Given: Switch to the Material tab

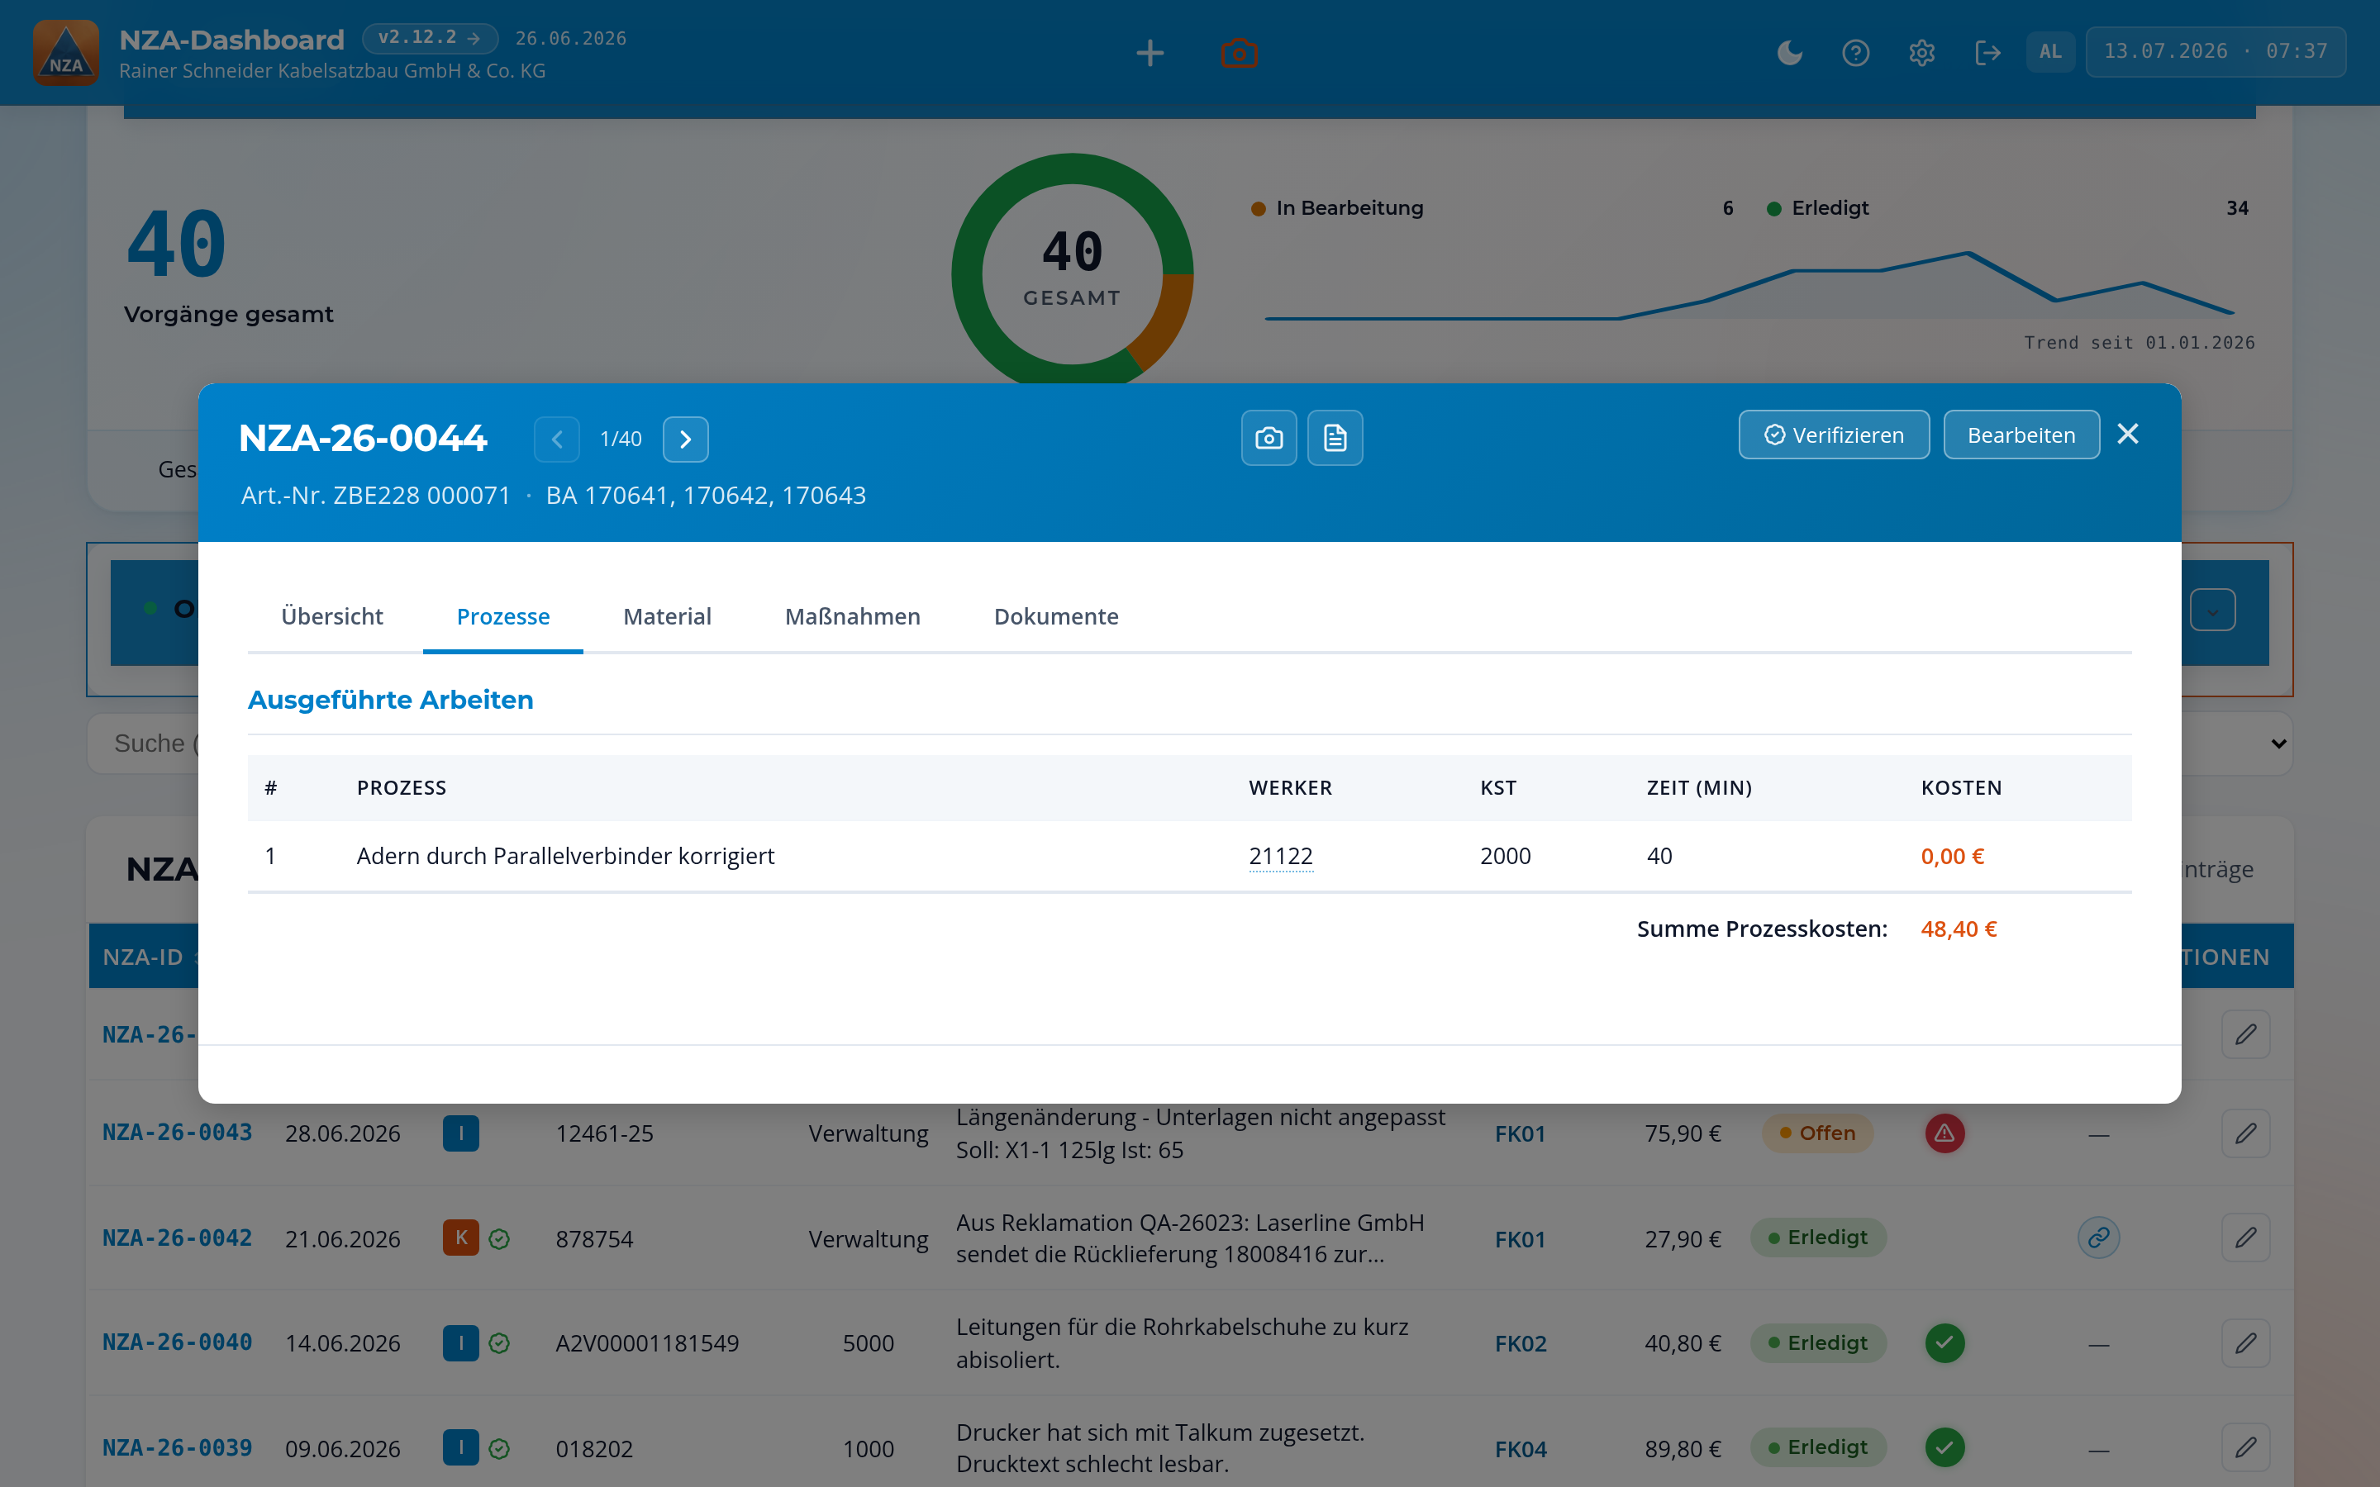Looking at the screenshot, I should [x=667, y=616].
